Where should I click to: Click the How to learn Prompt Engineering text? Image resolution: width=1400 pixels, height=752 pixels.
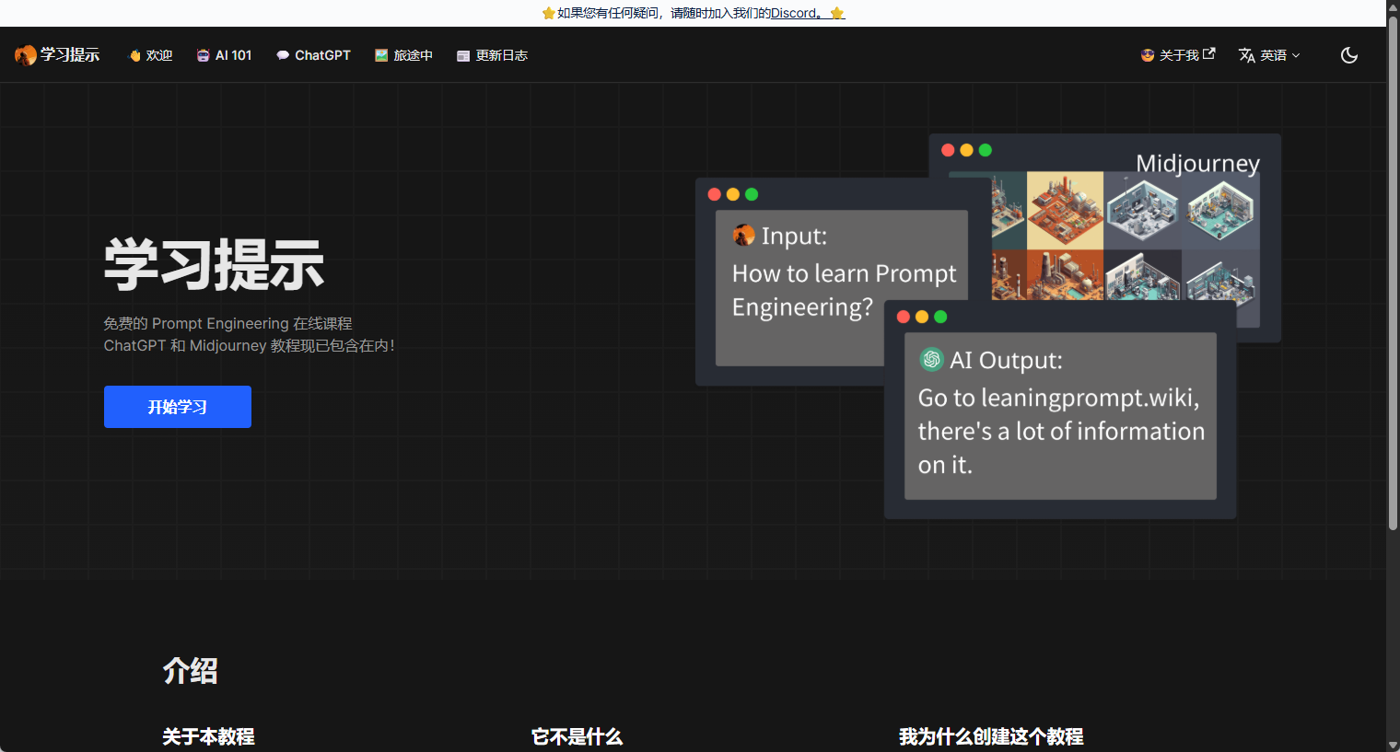click(844, 290)
